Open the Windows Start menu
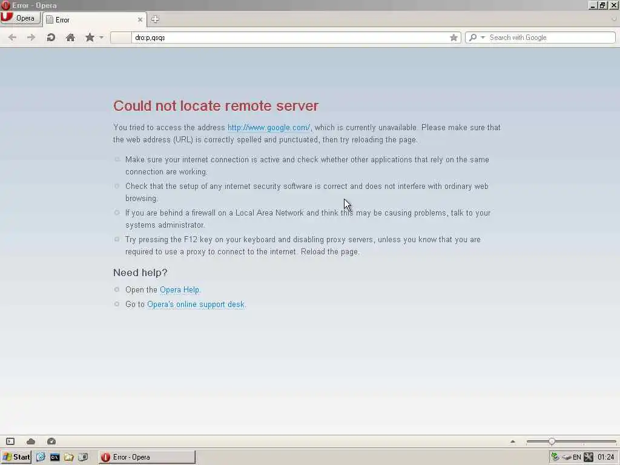Screen dimensions: 620x465 point(16,457)
